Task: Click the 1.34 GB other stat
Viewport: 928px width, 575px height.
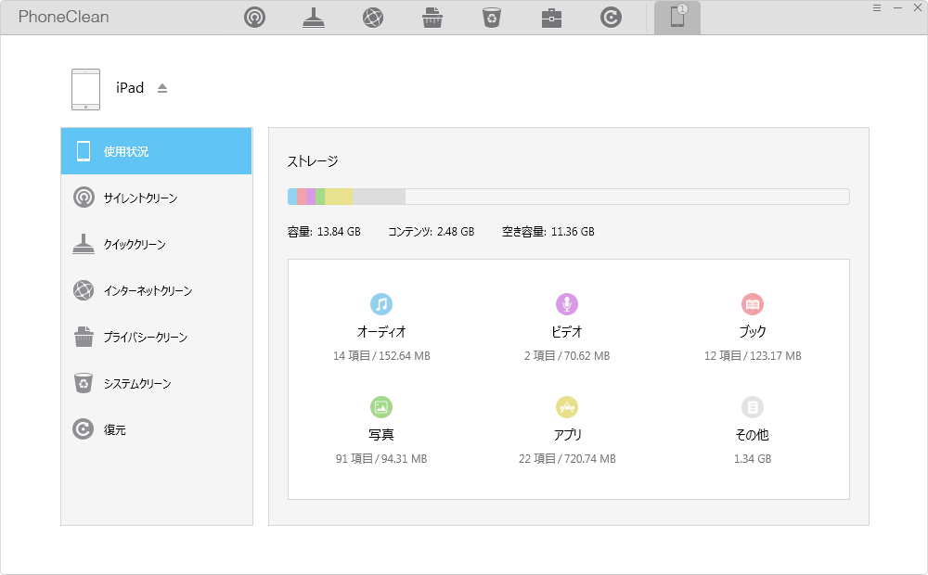Action: pyautogui.click(x=753, y=459)
